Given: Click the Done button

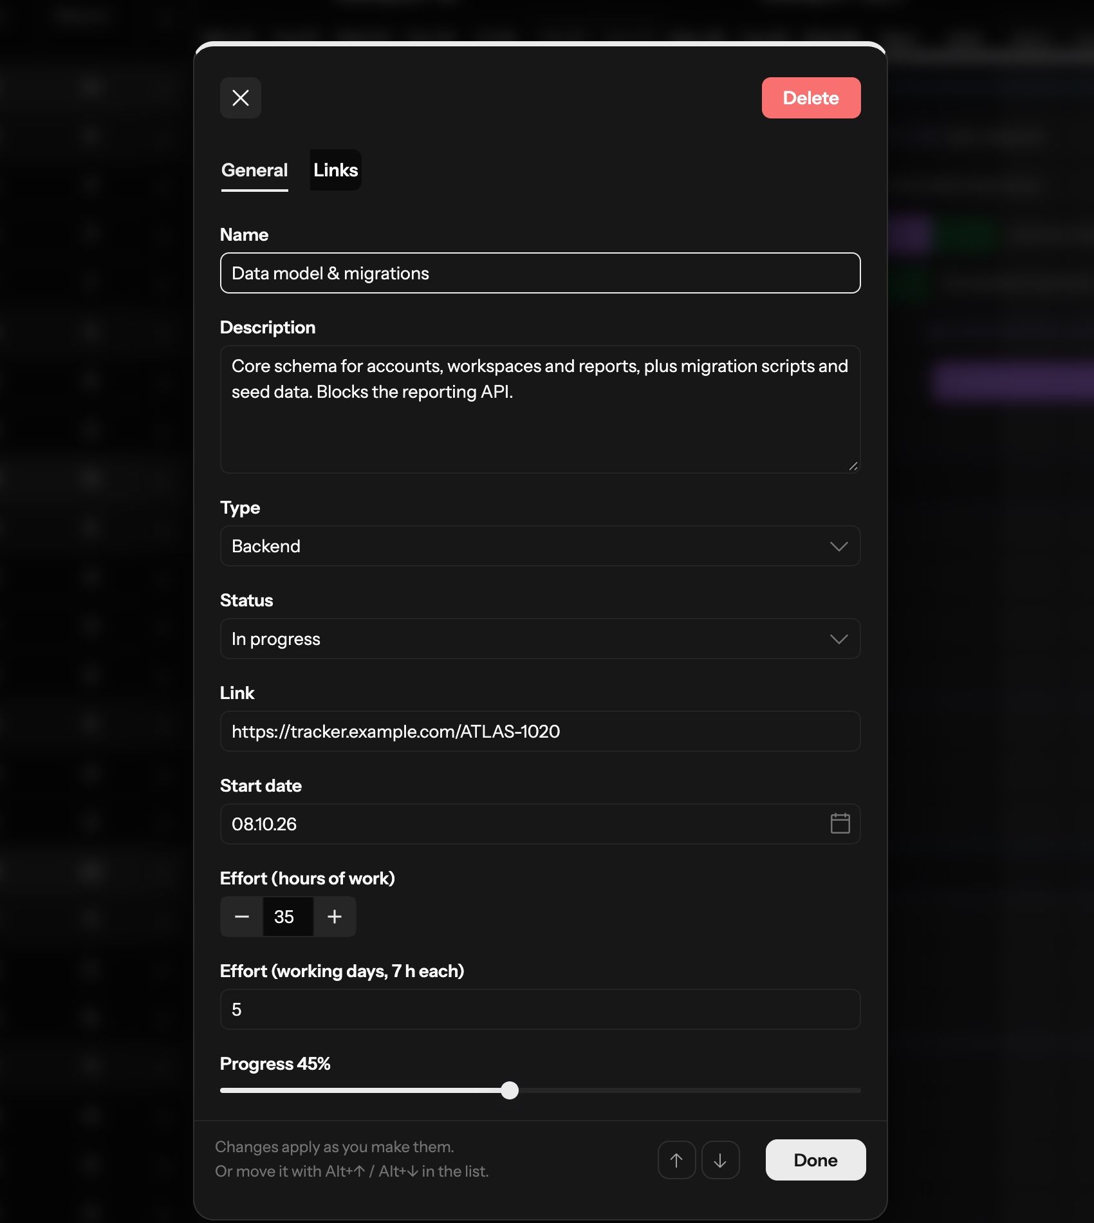Looking at the screenshot, I should pos(815,1160).
